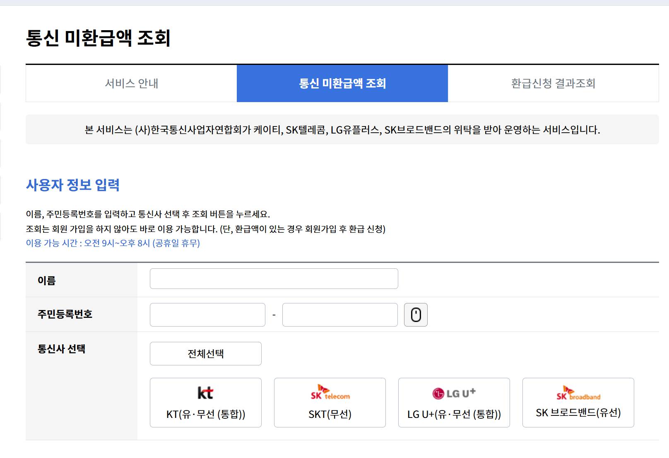The image size is (669, 458).
Task: Click the kt logo icon
Action: (x=206, y=392)
